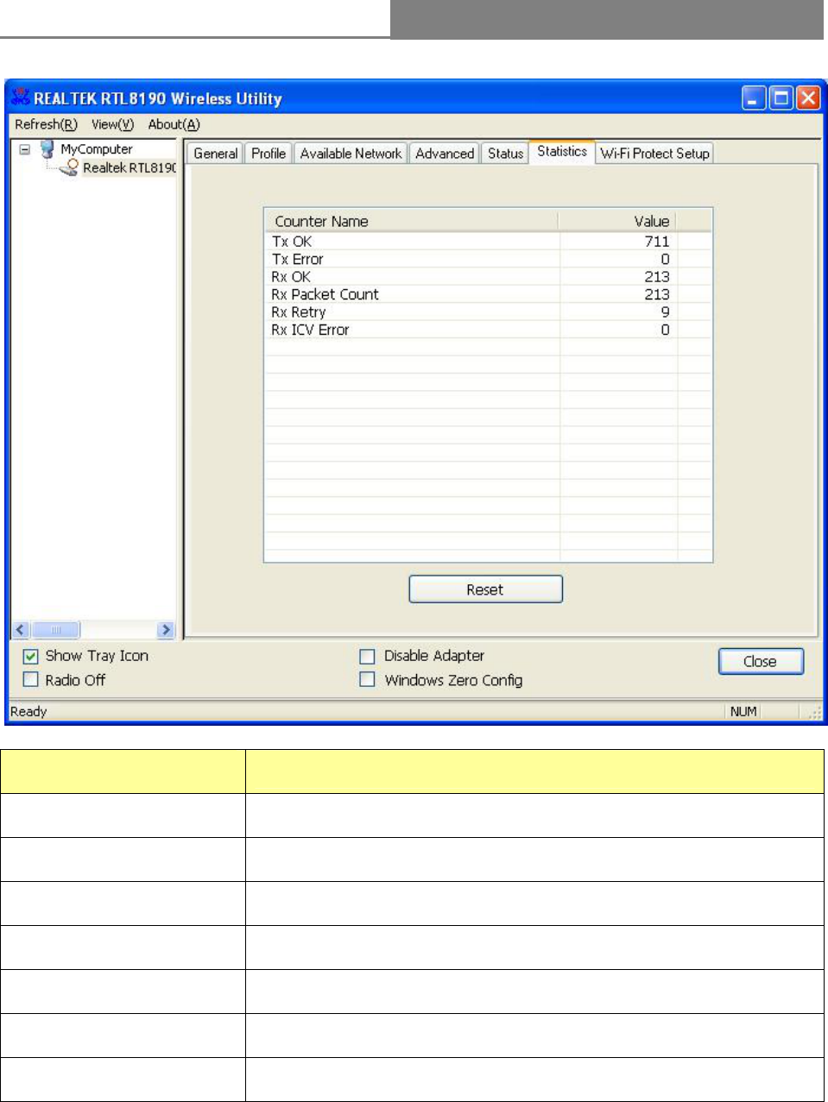This screenshot has width=828, height=1102.
Task: Select the Rx ICV Error row
Action: [488, 330]
